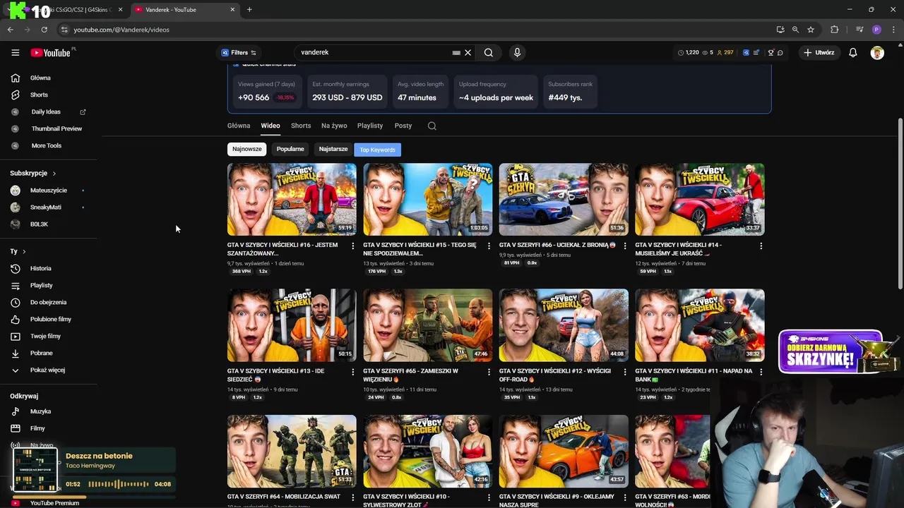
Task: Open the on-screen keyboard icon in search
Action: (456, 52)
